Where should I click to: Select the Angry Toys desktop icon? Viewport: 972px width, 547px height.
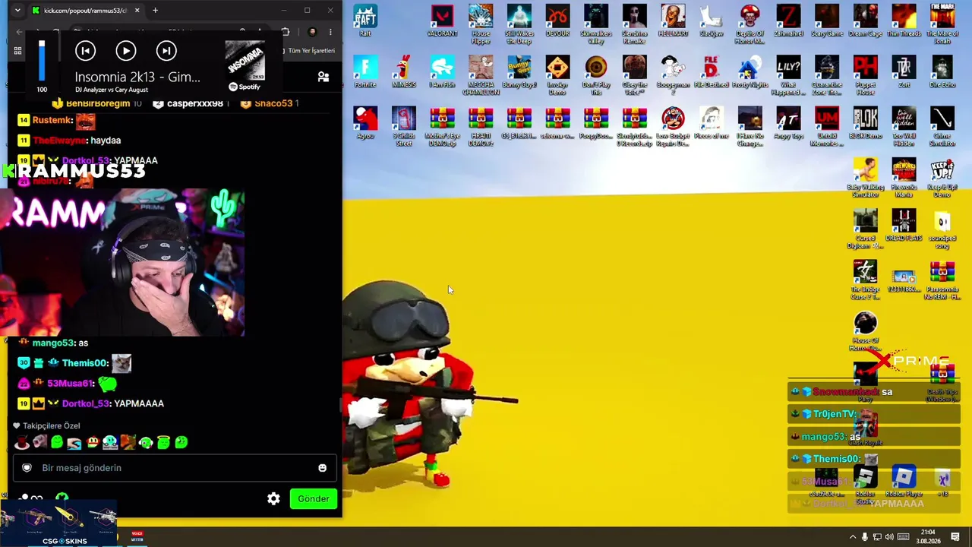point(788,122)
